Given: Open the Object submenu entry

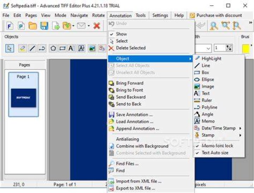Looking at the screenshot, I should click(150, 58).
